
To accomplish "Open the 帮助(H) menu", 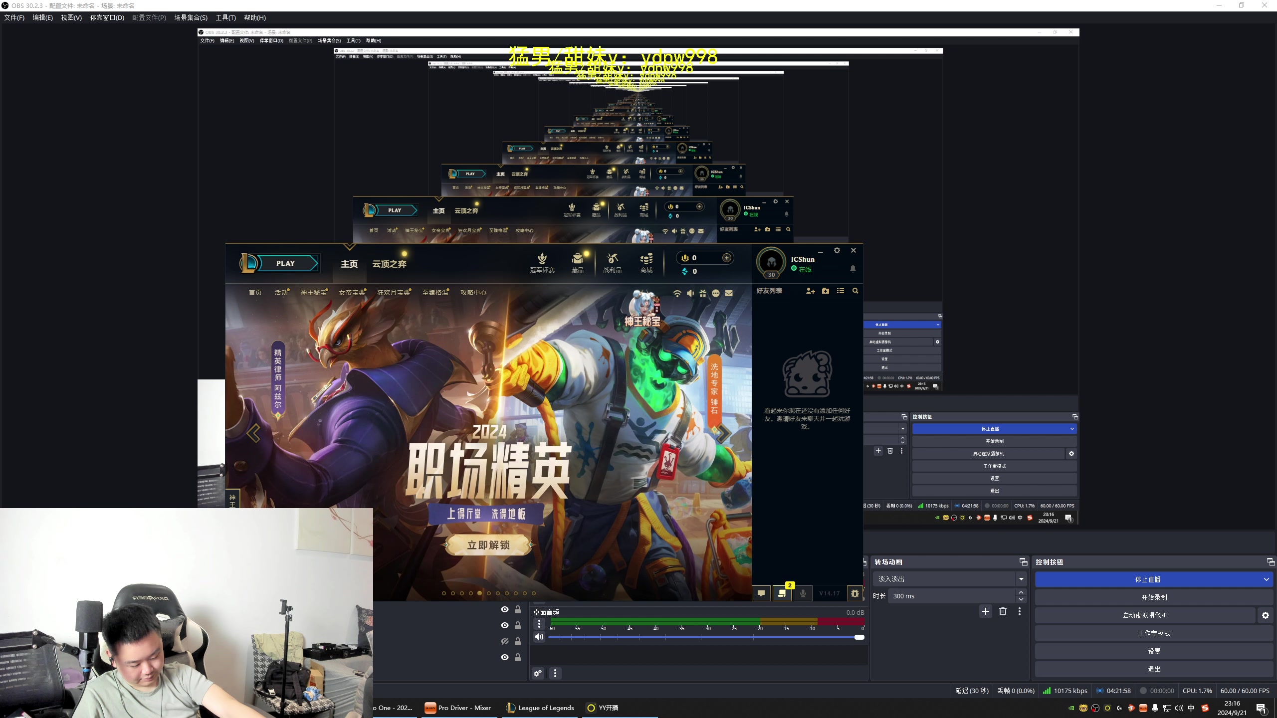I will pos(255,17).
